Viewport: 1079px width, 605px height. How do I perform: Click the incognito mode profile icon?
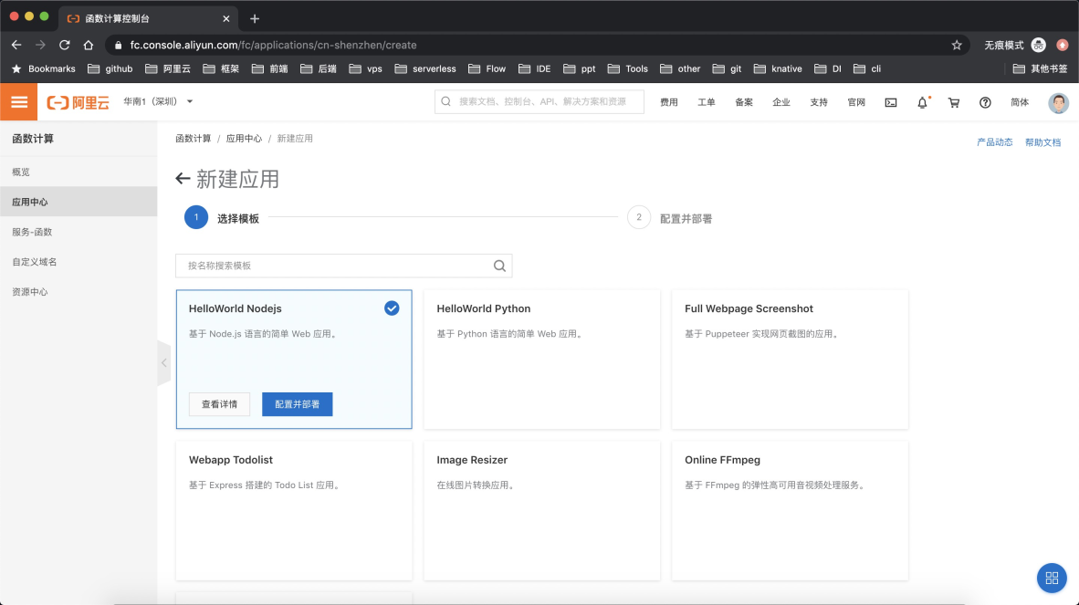1039,45
